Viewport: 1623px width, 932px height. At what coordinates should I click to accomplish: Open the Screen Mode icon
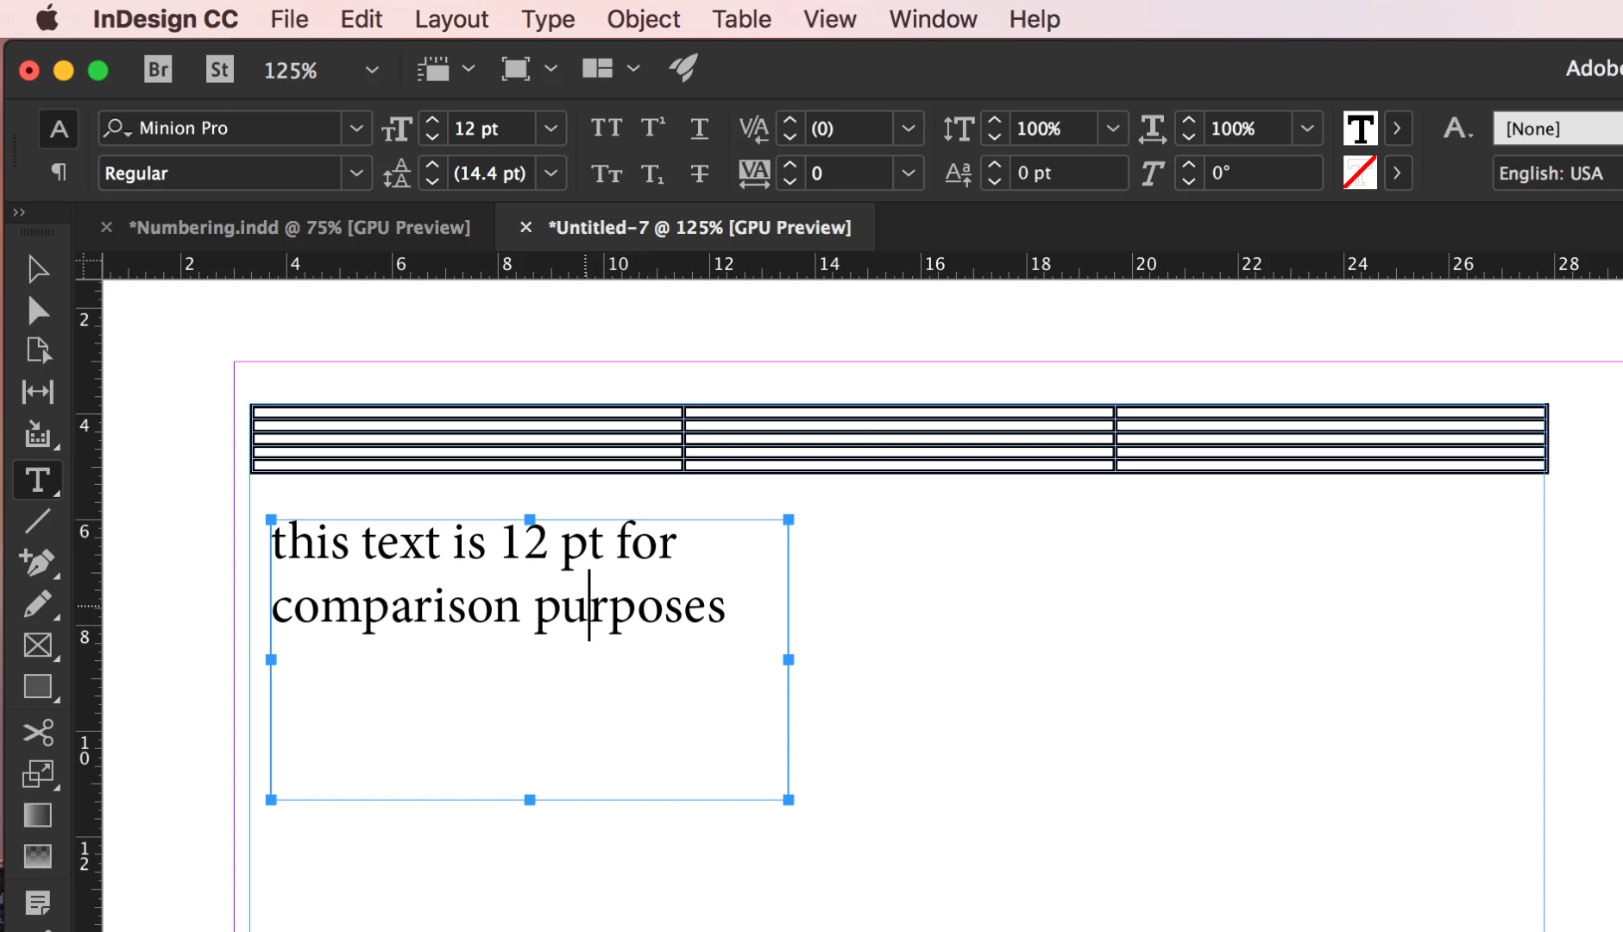click(516, 69)
